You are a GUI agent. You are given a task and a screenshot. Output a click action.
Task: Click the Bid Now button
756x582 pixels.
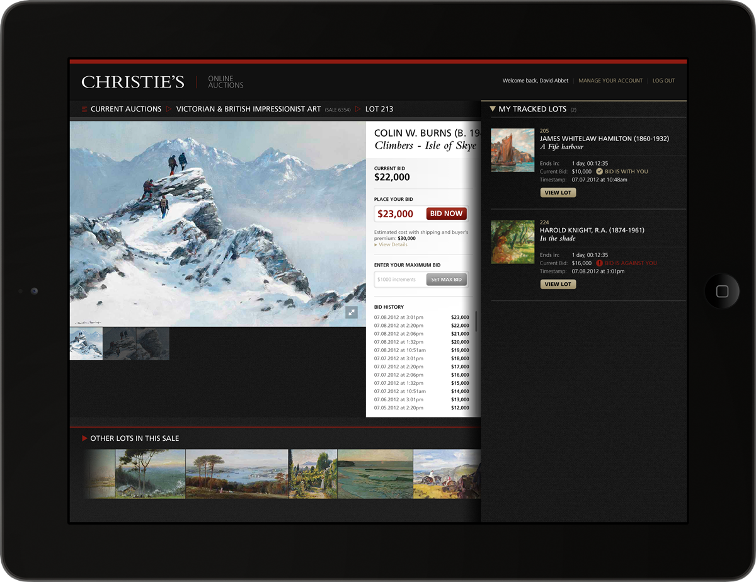pos(447,214)
